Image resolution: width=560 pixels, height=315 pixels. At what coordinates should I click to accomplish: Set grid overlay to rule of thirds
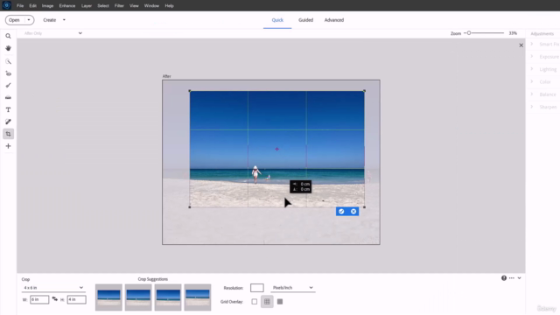pyautogui.click(x=267, y=302)
